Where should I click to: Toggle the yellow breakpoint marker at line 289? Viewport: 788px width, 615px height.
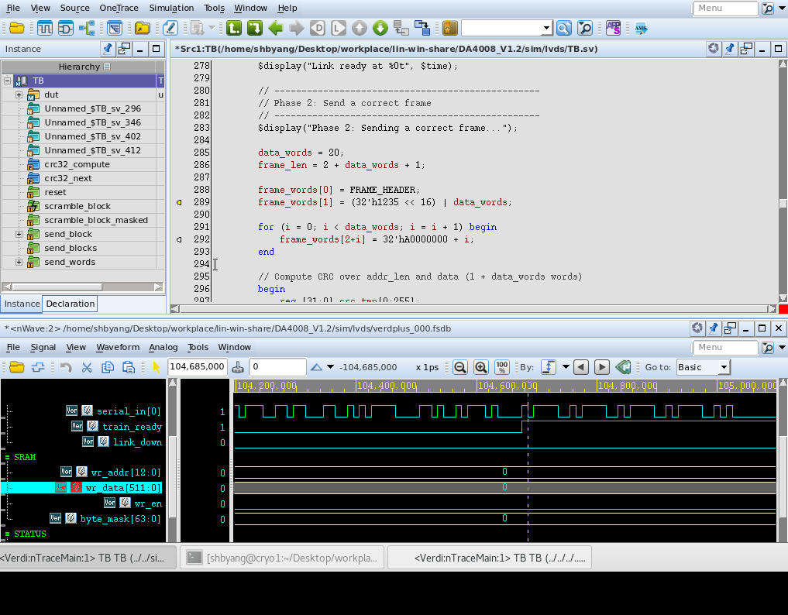tap(179, 202)
